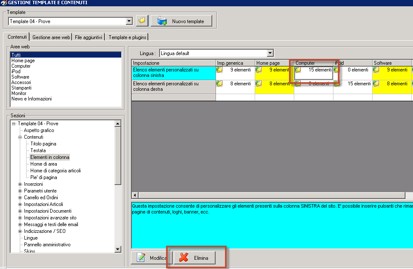Select Titolo pagina tree item

pos(43,144)
